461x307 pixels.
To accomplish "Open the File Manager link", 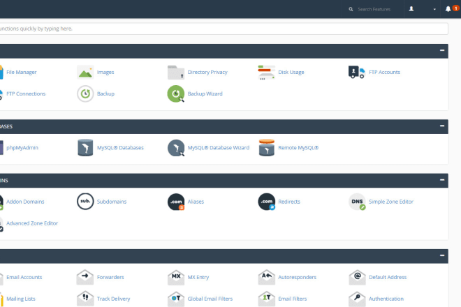I will [22, 73].
